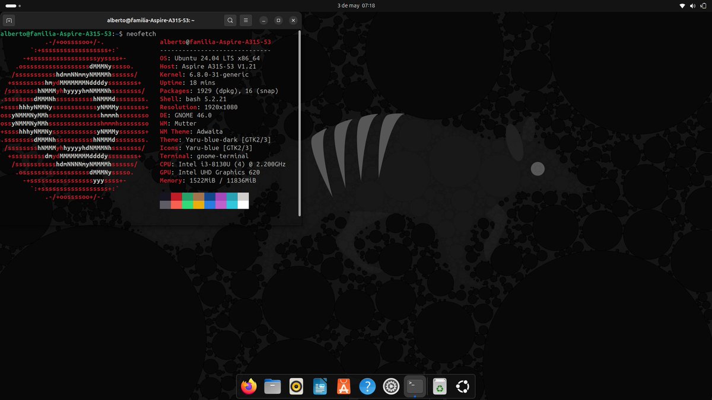Open Settings gear in the dock
Viewport: 712px width, 400px height.
391,387
